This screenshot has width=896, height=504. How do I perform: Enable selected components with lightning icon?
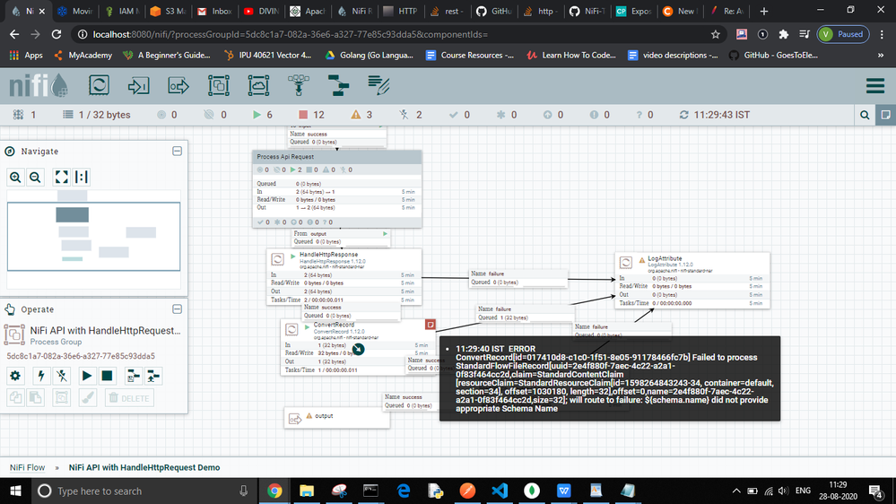40,376
